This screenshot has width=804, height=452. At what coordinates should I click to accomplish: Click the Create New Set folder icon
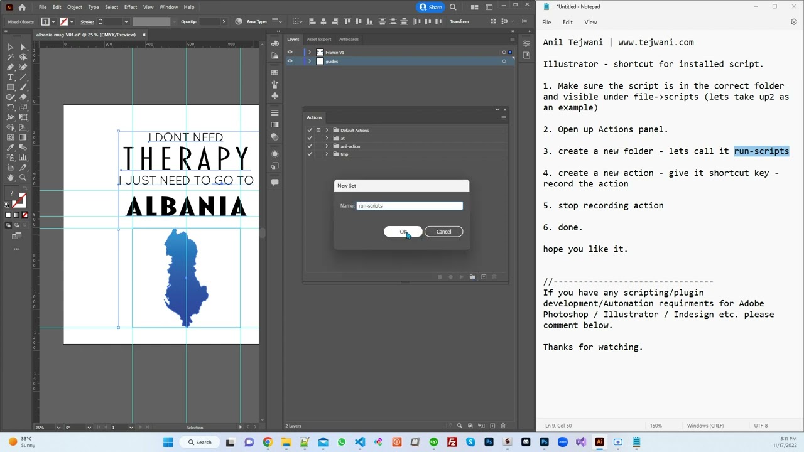click(472, 277)
